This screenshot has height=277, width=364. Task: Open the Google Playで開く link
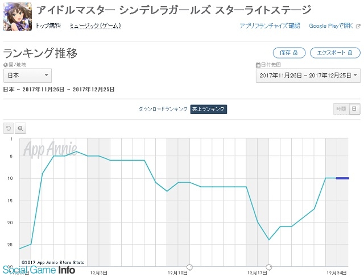[x=331, y=26]
